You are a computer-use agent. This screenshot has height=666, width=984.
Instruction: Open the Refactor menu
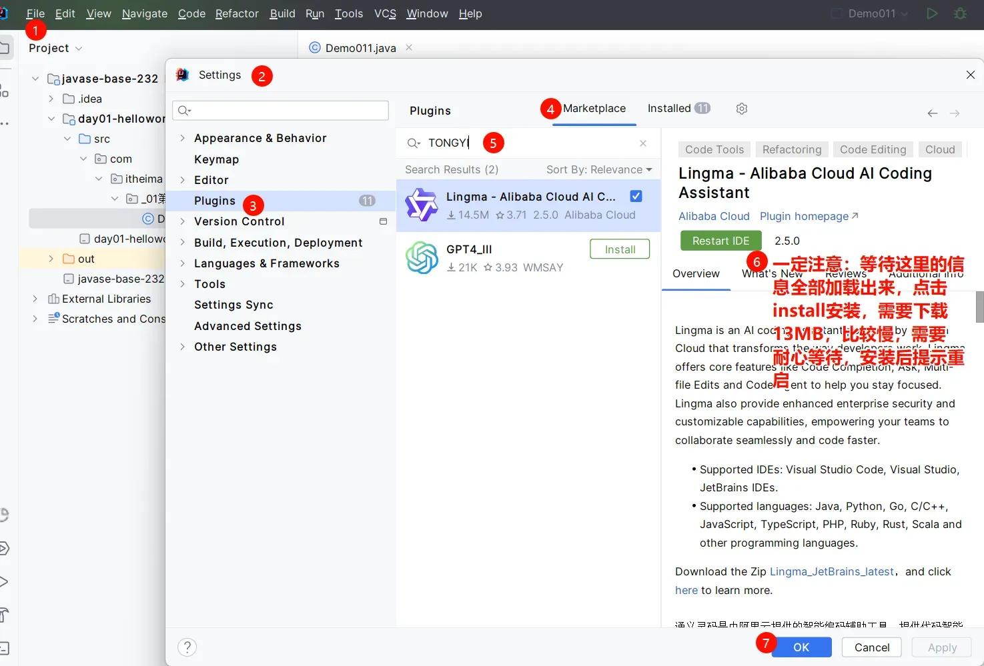237,13
